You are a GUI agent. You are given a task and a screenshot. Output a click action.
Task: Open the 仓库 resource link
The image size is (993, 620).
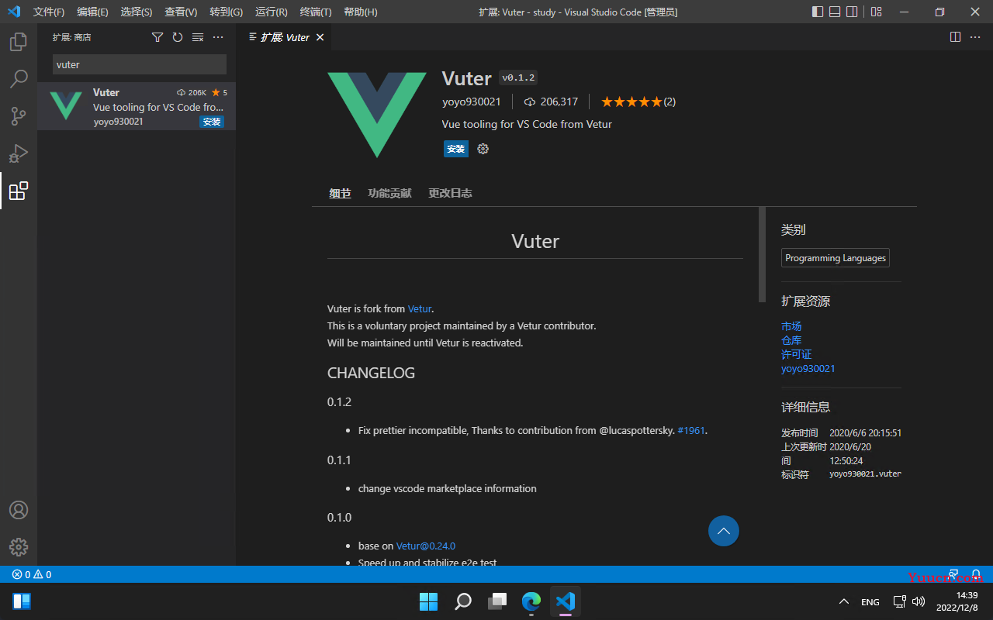[x=791, y=340]
